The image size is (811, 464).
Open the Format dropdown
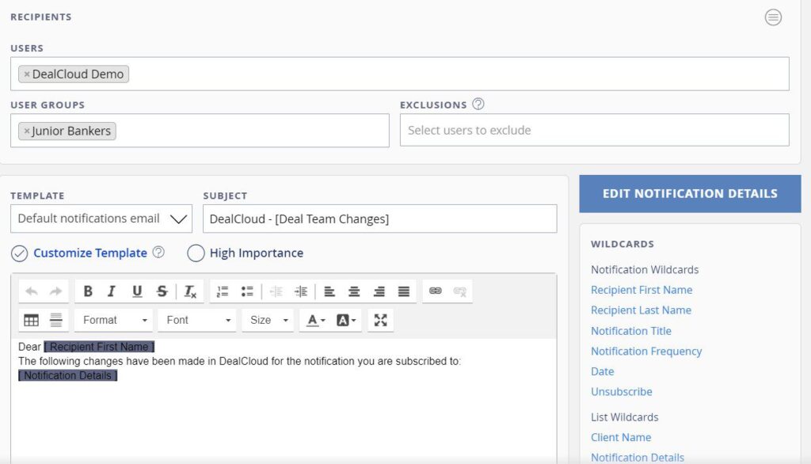pos(114,320)
